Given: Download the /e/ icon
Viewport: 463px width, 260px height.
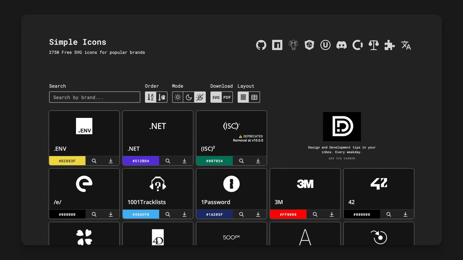Looking at the screenshot, I should click(x=111, y=215).
